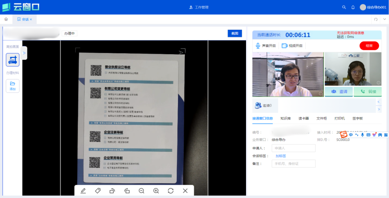Switch to the 打印机 tab

pos(340,118)
